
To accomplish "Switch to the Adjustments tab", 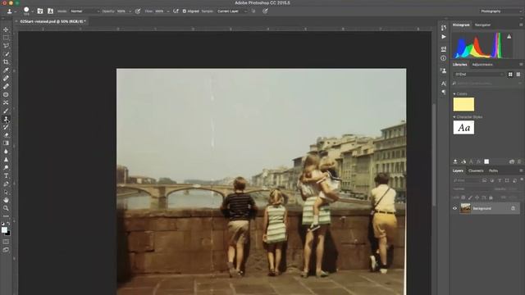I will [x=482, y=65].
